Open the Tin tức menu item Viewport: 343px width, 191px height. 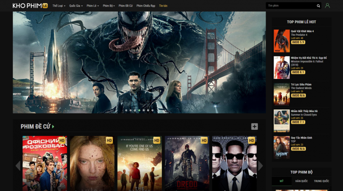pos(163,6)
